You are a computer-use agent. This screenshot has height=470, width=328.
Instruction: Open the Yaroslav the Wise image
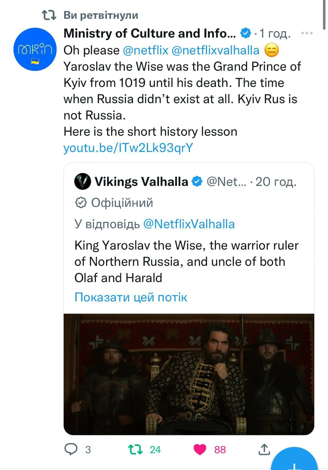tap(189, 374)
